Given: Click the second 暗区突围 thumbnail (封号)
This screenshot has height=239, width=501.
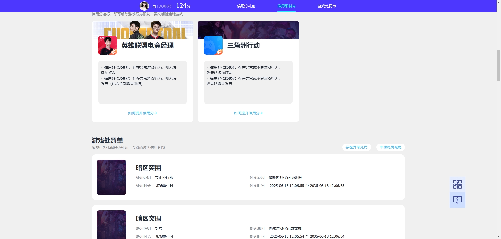Looking at the screenshot, I should point(111,225).
